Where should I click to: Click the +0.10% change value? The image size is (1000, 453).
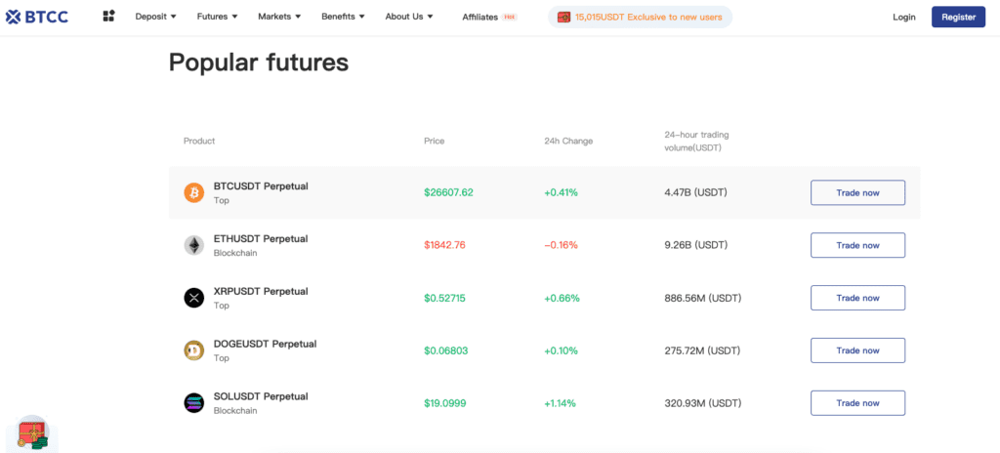coord(561,350)
